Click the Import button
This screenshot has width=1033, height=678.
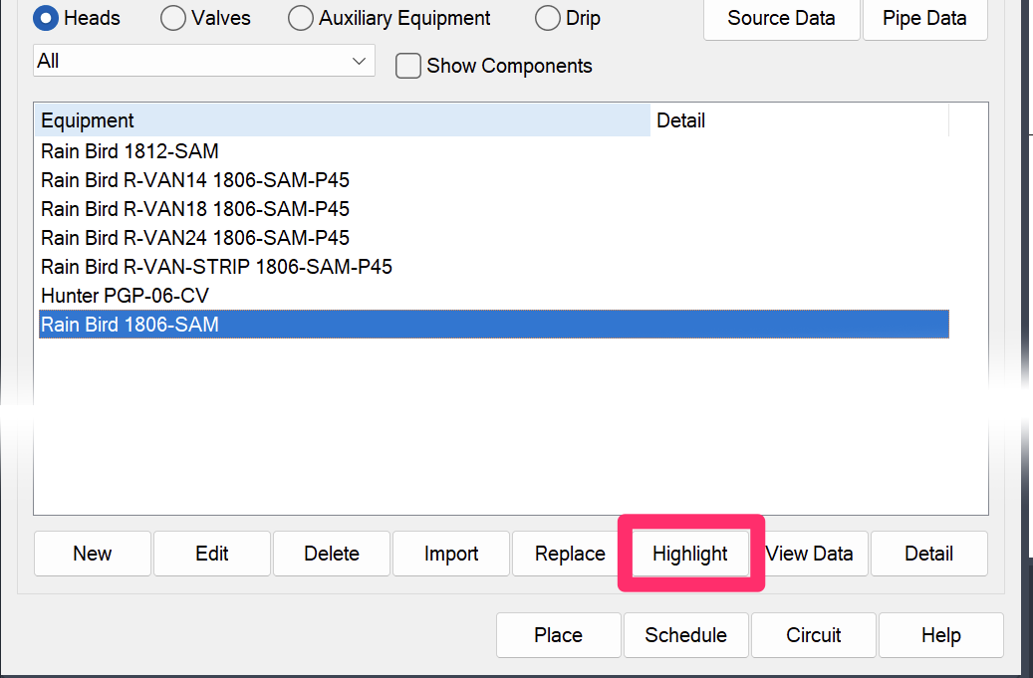pos(451,554)
